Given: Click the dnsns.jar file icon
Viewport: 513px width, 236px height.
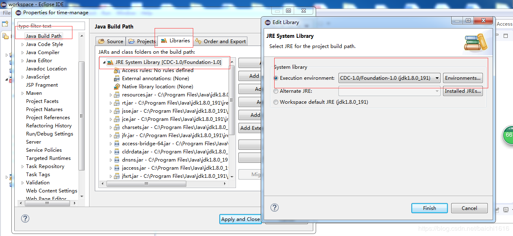Looking at the screenshot, I should (117, 160).
